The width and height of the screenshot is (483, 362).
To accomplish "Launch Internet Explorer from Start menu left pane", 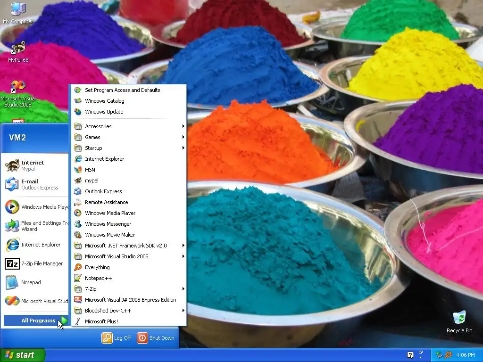I will pyautogui.click(x=35, y=245).
